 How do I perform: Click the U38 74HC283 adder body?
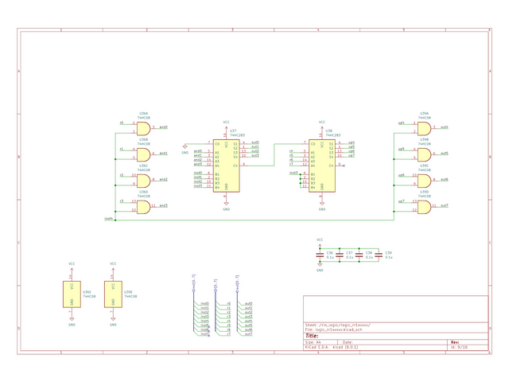pos(321,165)
